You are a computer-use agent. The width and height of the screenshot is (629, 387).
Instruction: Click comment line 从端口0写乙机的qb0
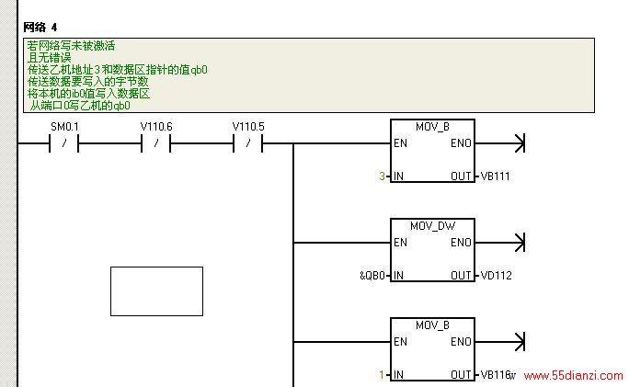(80, 106)
